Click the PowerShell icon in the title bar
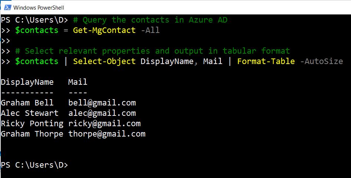 [7, 7]
